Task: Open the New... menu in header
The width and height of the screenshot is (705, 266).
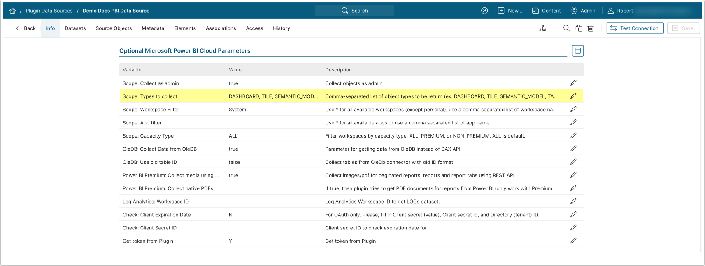Action: 510,11
